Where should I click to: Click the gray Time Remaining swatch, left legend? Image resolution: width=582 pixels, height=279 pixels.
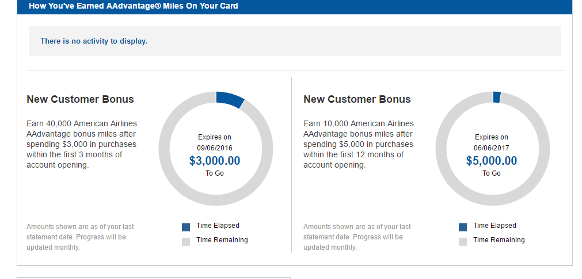(186, 242)
